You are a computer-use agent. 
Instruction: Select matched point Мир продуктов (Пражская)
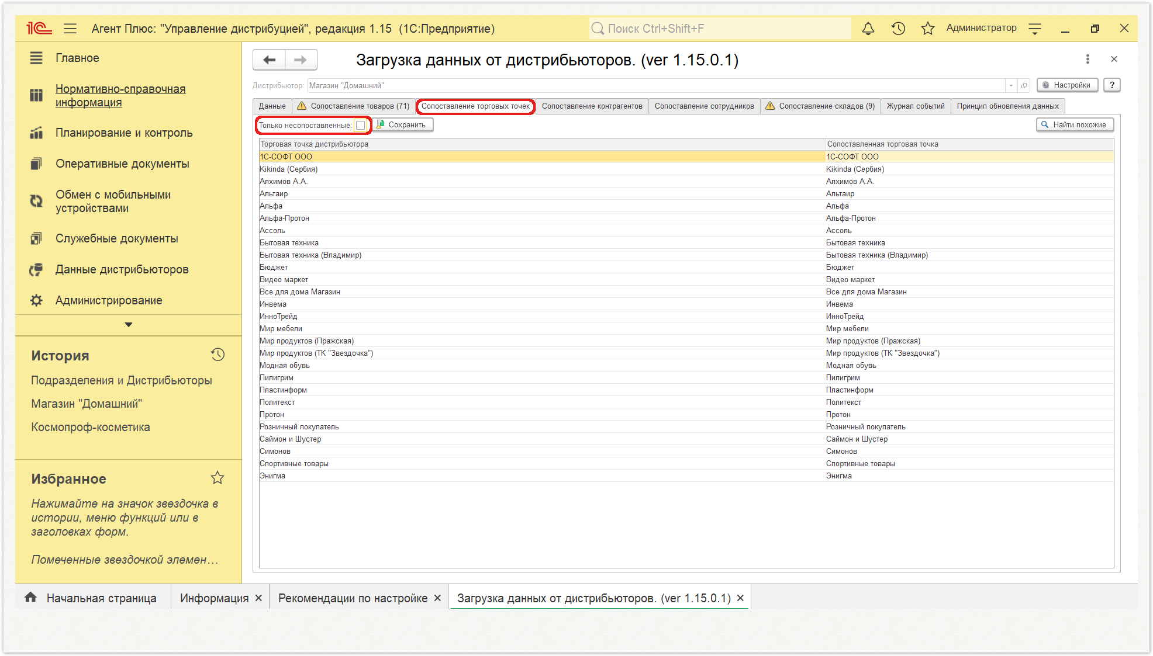pos(969,341)
